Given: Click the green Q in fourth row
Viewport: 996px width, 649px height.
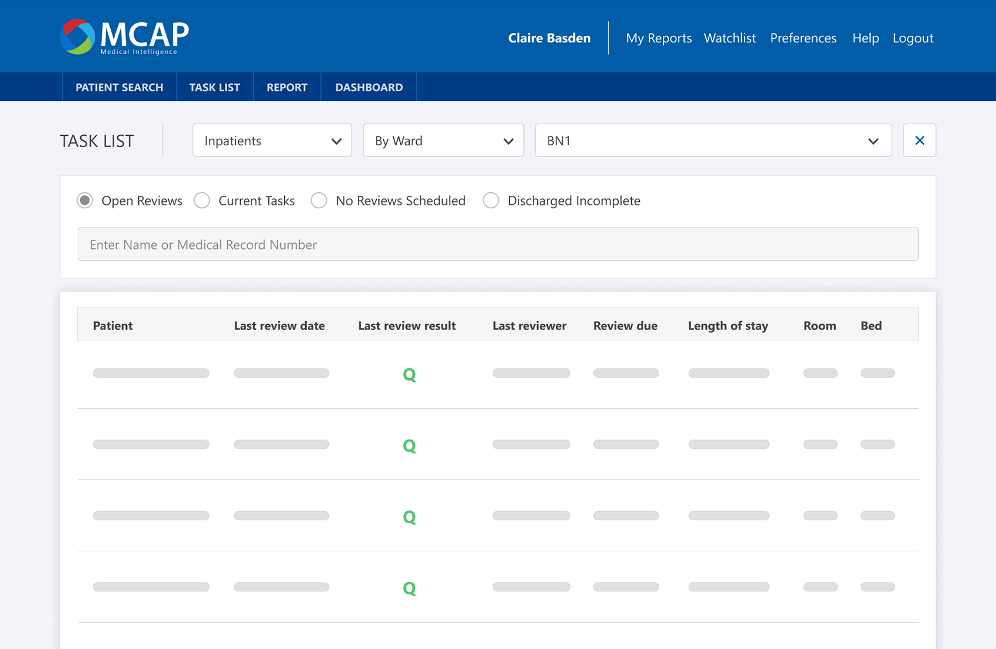Looking at the screenshot, I should pyautogui.click(x=410, y=588).
